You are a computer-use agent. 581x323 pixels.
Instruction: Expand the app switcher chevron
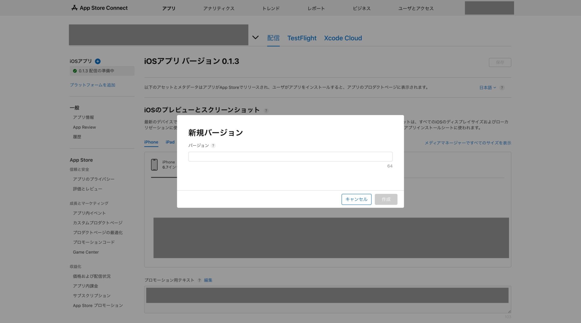(255, 37)
